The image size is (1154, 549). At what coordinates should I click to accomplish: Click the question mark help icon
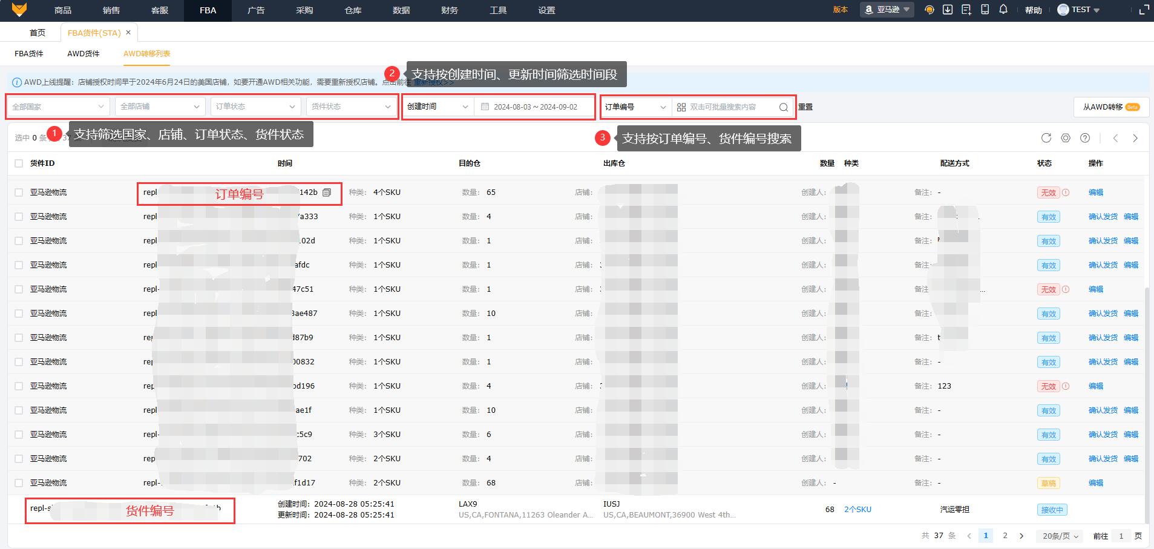1085,138
